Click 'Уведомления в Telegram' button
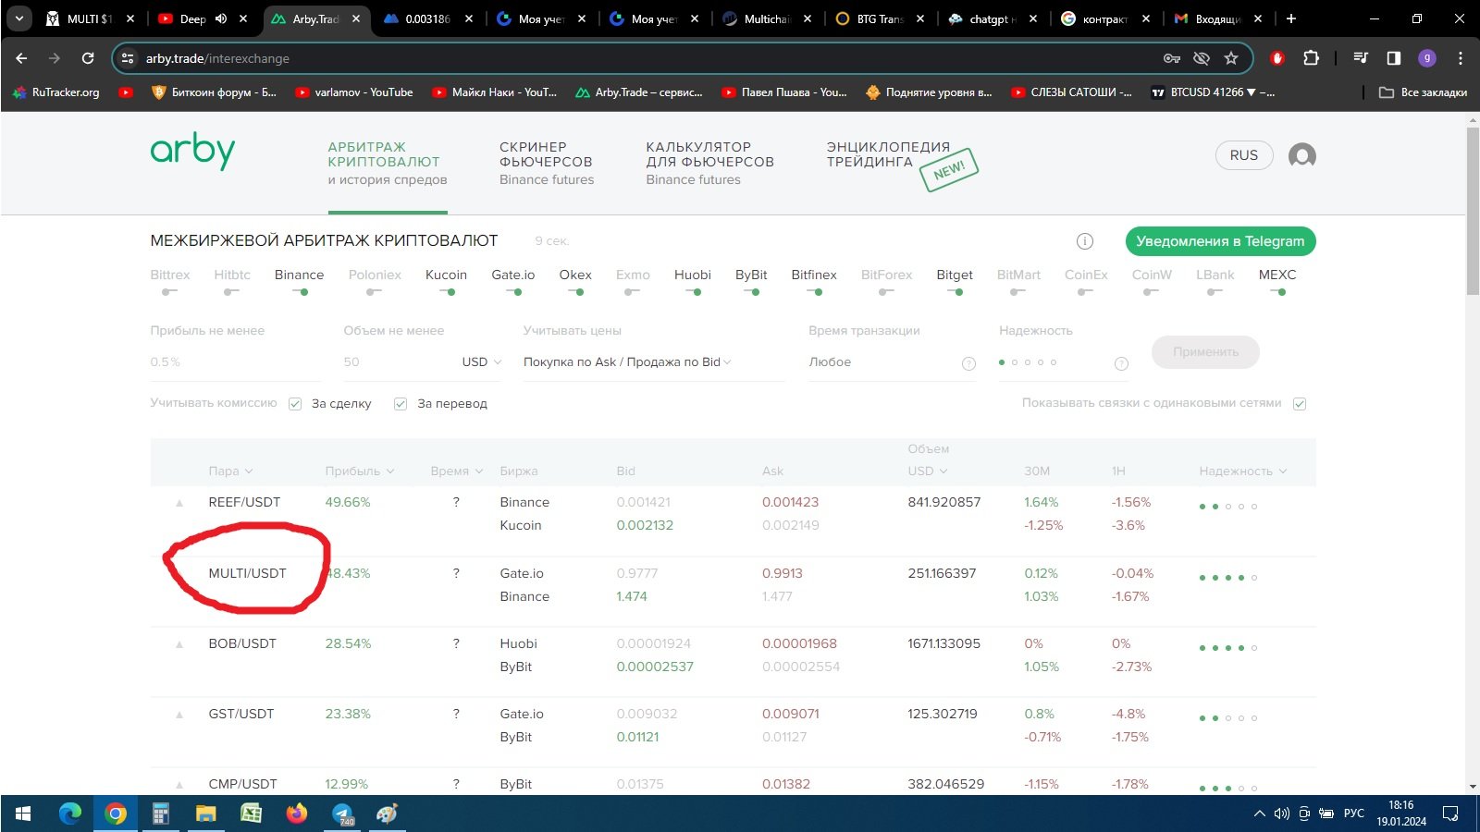The image size is (1480, 832). tap(1220, 241)
